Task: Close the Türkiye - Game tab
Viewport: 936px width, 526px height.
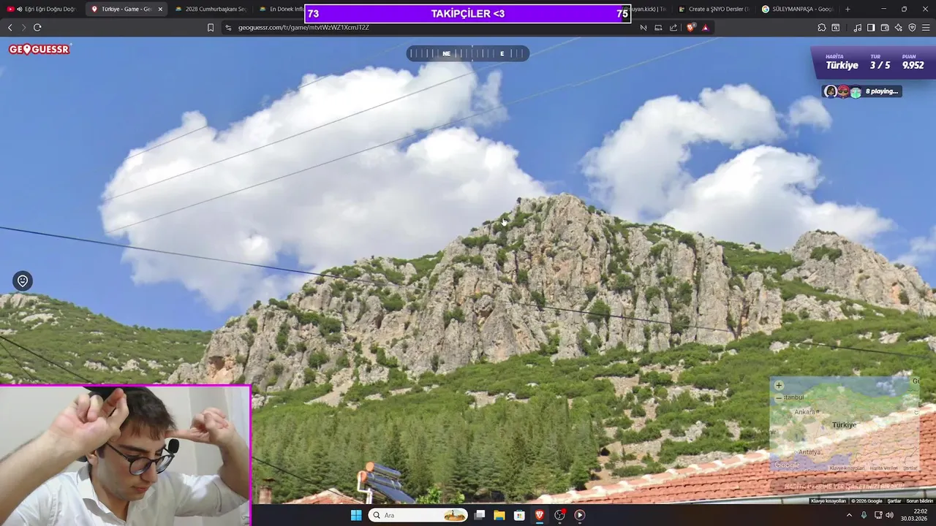Action: [x=160, y=9]
